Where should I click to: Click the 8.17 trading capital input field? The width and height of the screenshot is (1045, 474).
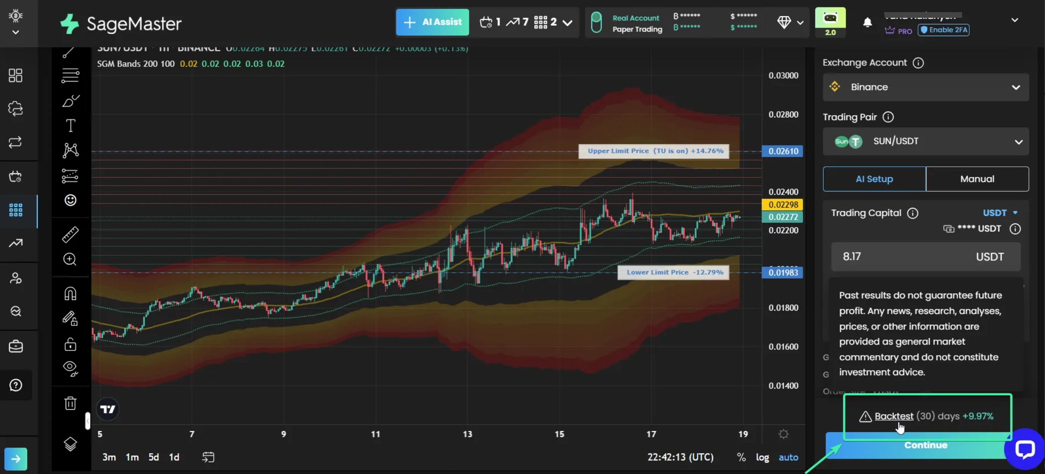point(925,256)
